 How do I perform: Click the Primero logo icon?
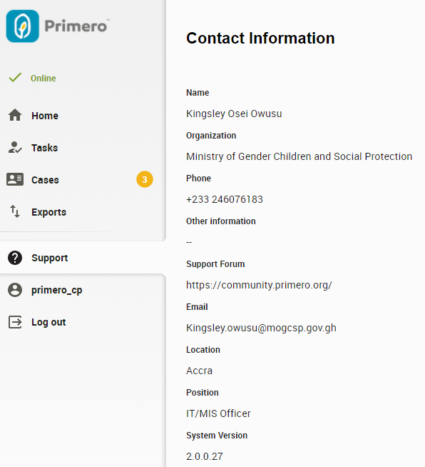23,26
